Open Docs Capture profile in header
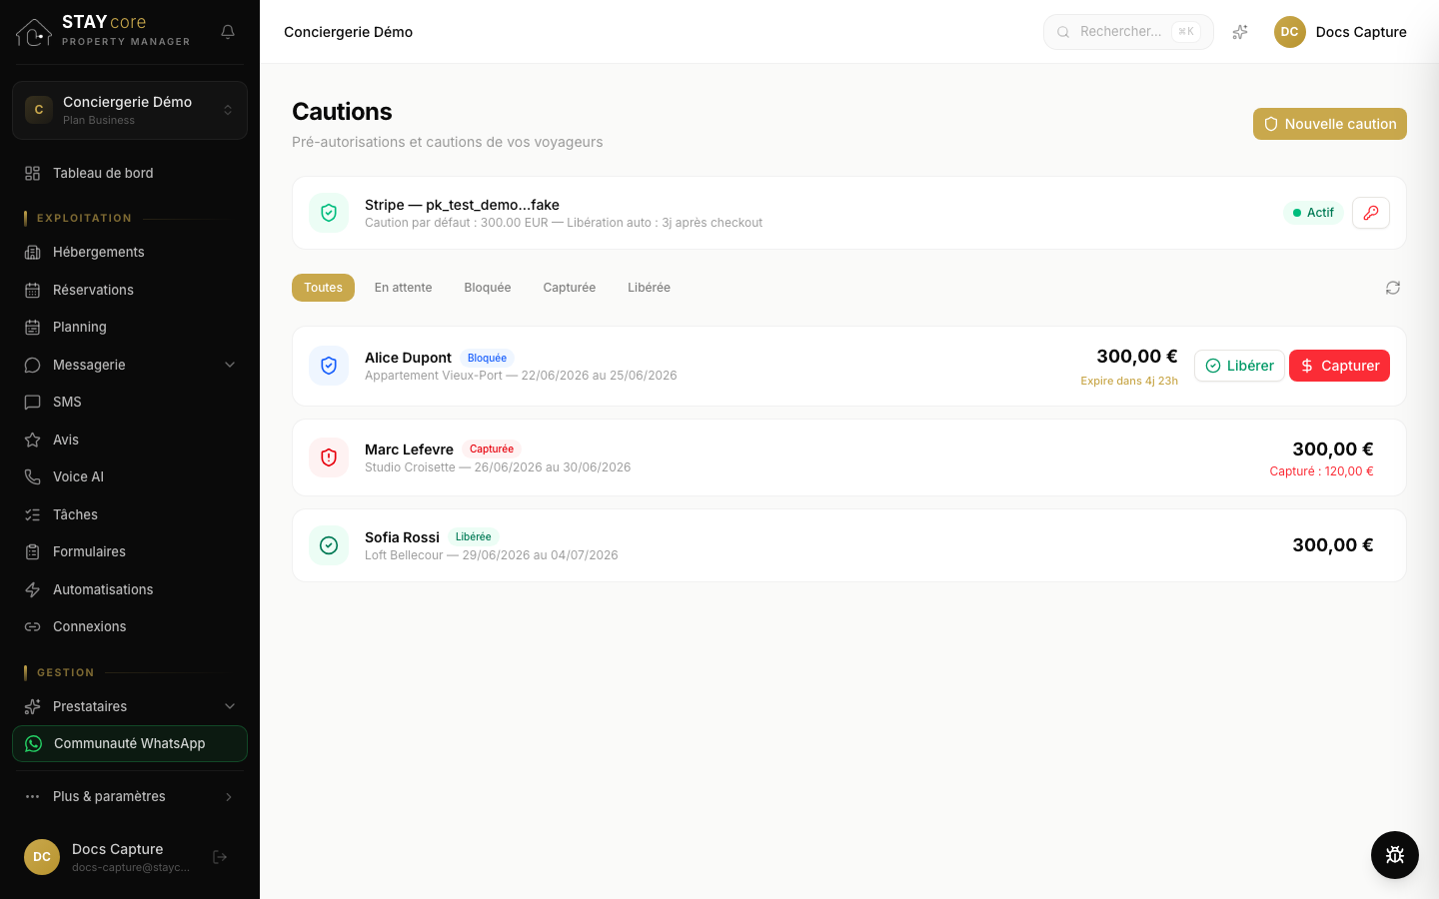The height and width of the screenshot is (899, 1439). pos(1340,32)
